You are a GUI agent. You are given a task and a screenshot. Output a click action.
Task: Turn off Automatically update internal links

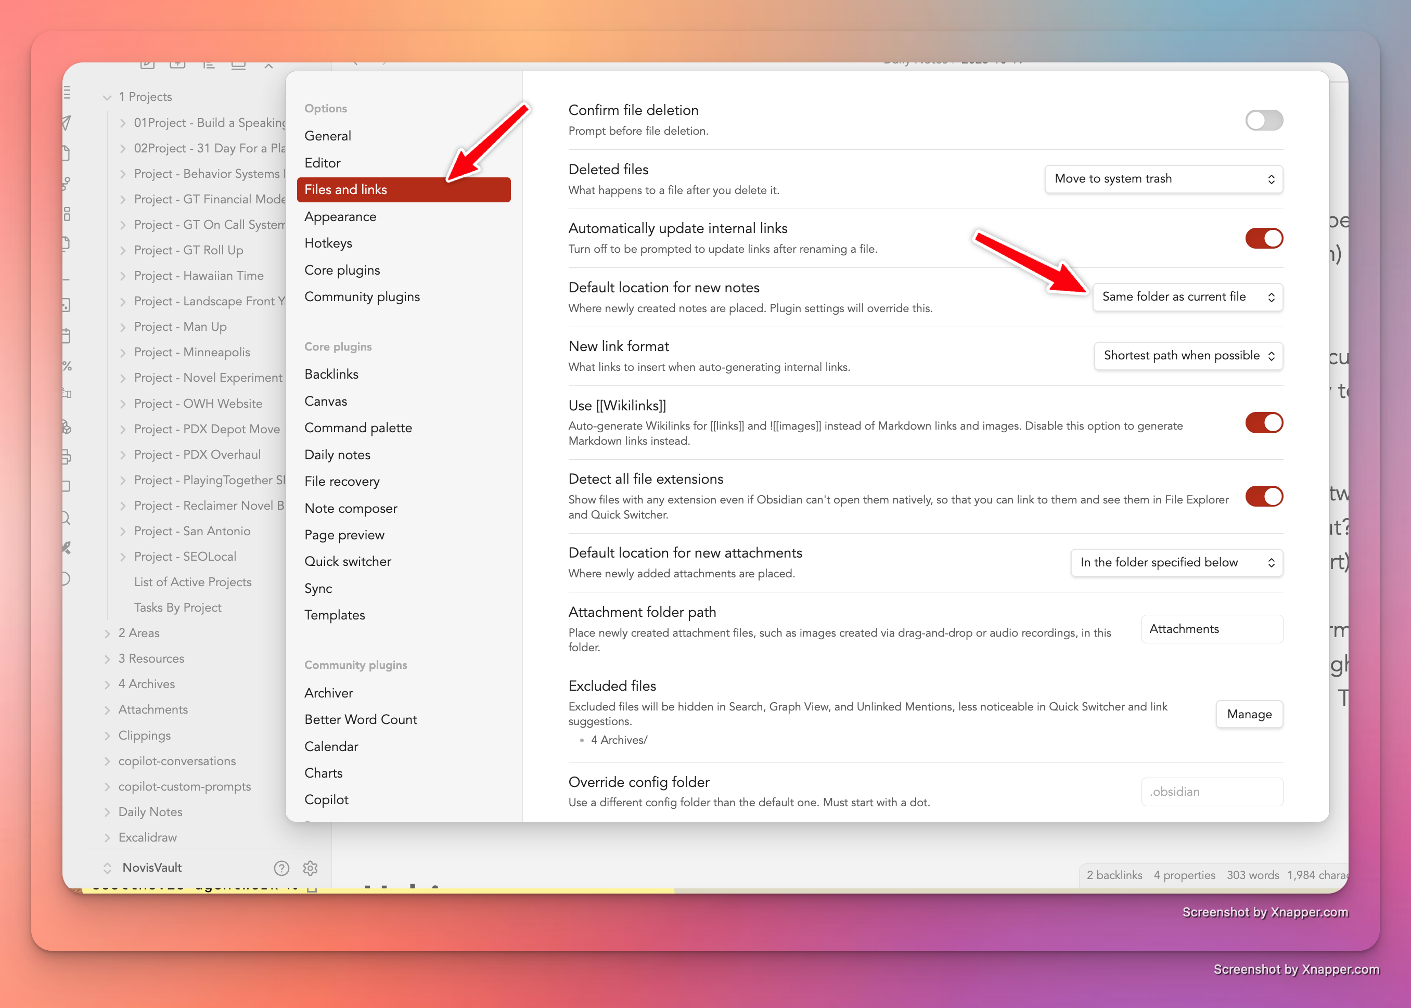(1263, 238)
